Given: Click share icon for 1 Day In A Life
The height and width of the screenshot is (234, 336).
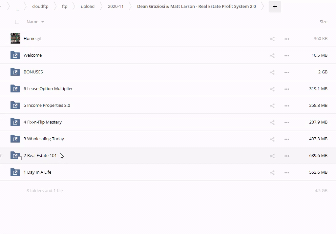Looking at the screenshot, I should coord(272,172).
